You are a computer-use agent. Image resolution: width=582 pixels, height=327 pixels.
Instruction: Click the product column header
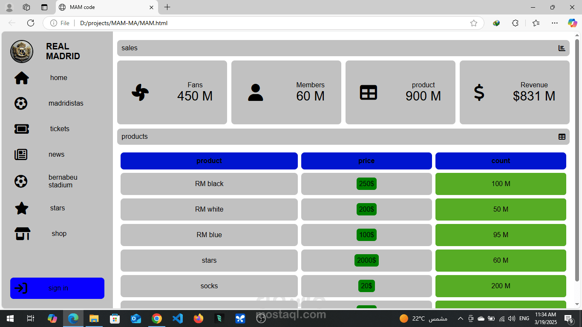coord(209,161)
